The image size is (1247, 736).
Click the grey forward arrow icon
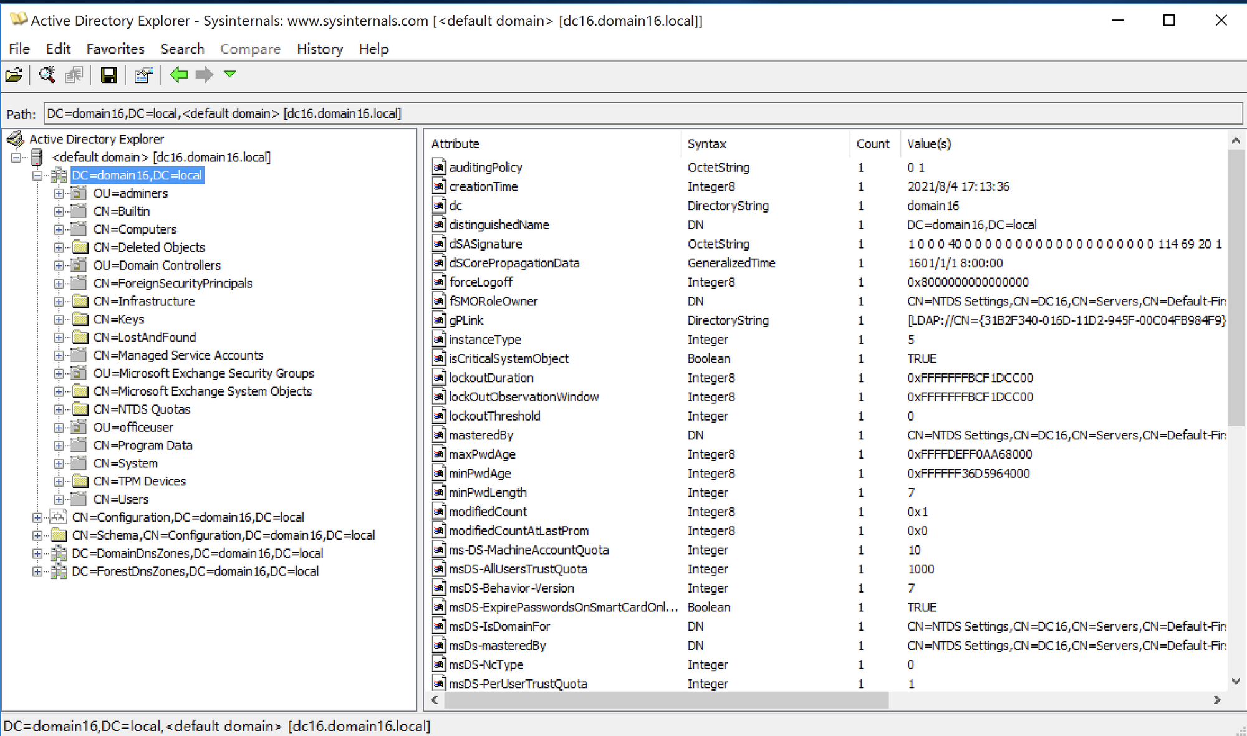(204, 75)
